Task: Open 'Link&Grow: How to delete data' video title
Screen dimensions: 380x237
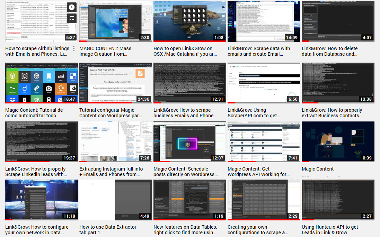Action: tap(329, 51)
